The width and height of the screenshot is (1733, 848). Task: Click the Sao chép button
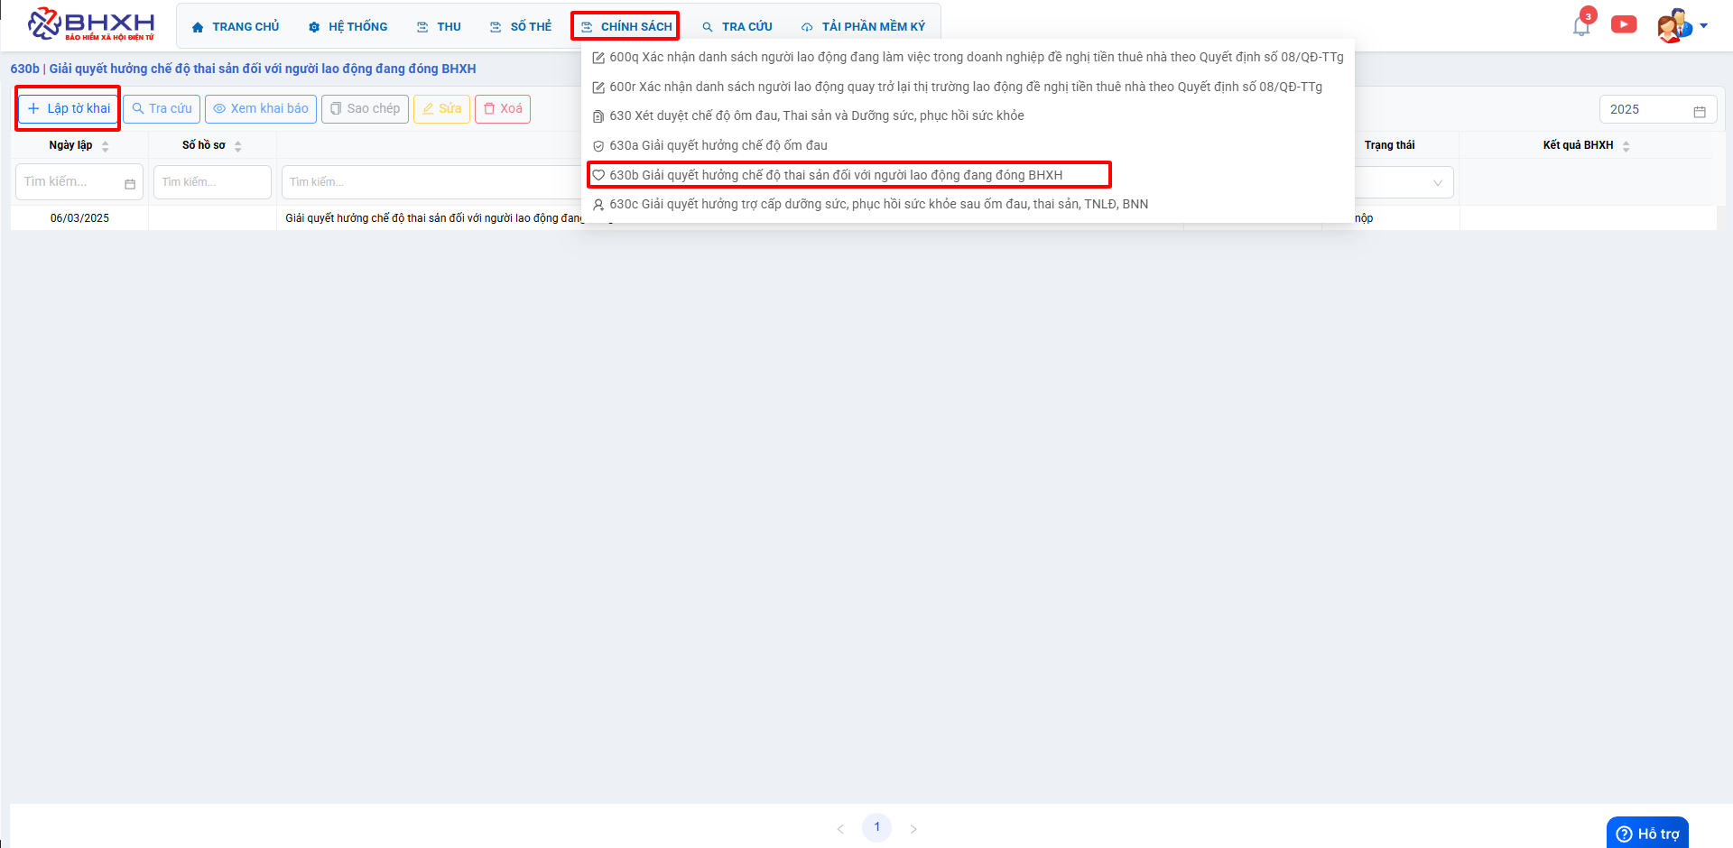tap(366, 108)
